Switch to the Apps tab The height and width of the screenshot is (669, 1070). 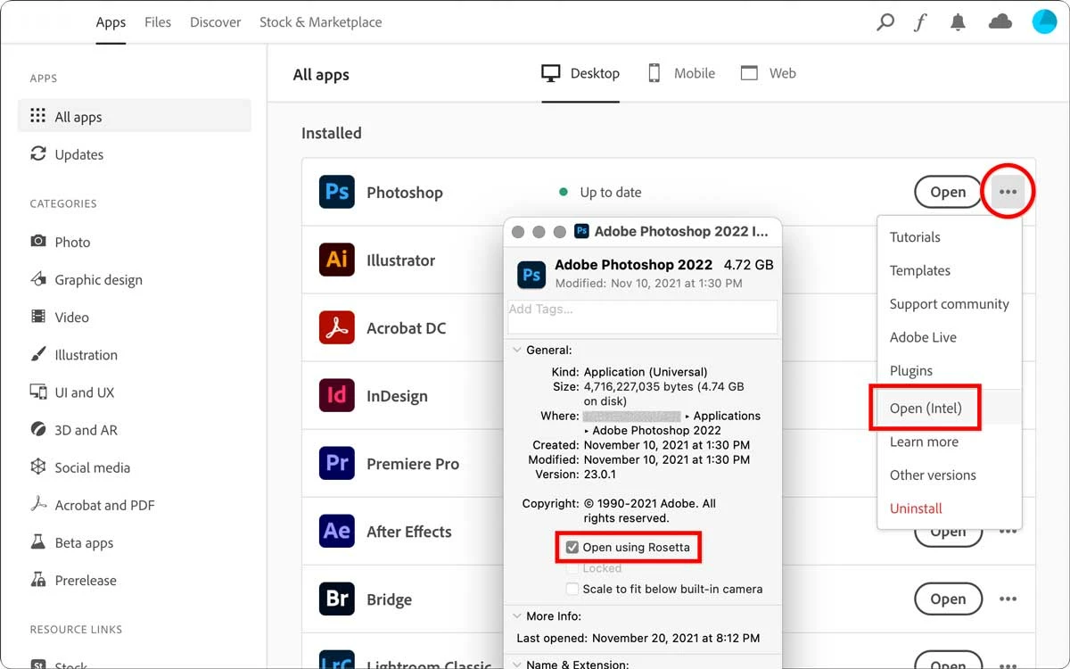pyautogui.click(x=111, y=22)
